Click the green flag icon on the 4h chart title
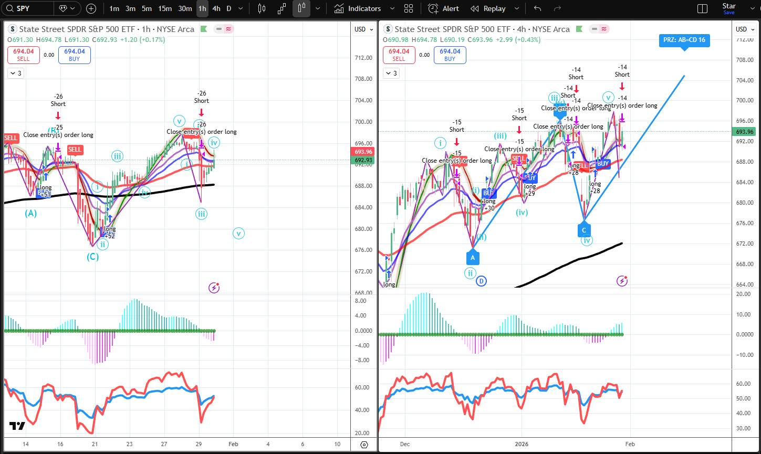 579,29
